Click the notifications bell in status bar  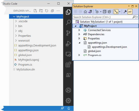69,108
